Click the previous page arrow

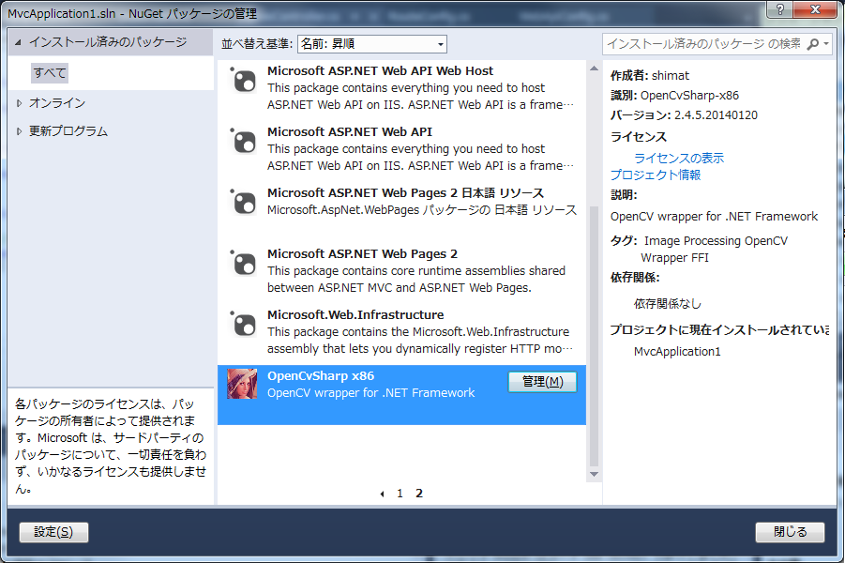click(382, 494)
